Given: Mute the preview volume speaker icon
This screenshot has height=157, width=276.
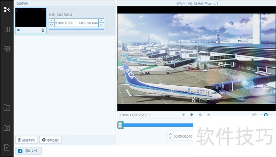Looking at the screenshot, I should 254,115.
